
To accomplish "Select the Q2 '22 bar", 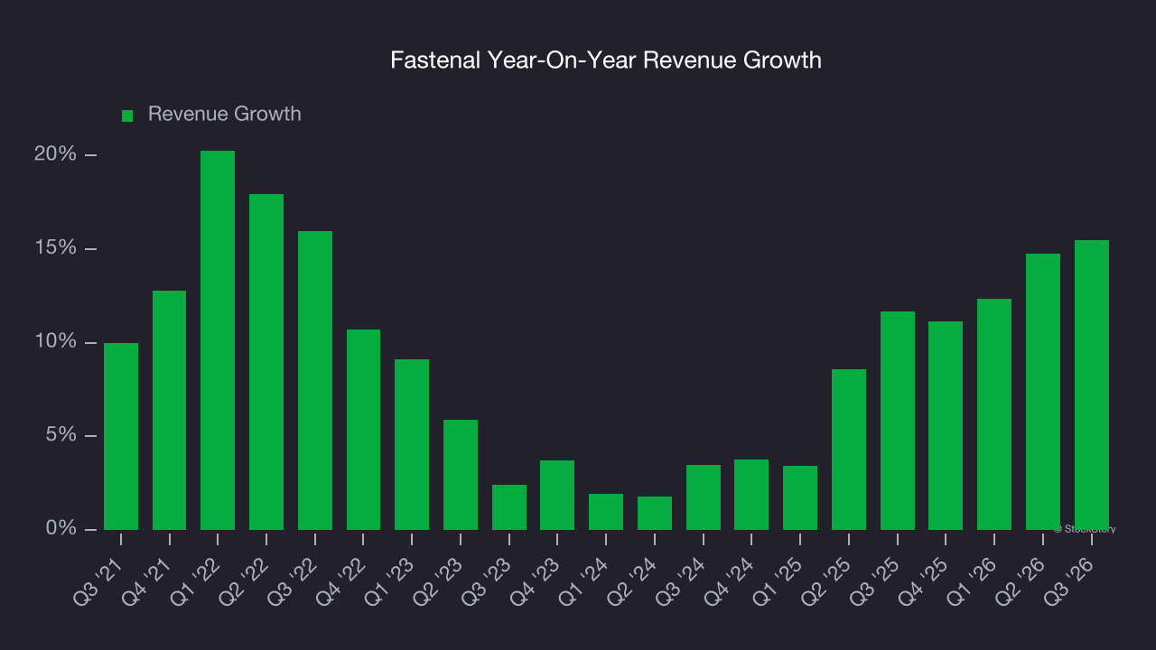I will pyautogui.click(x=266, y=362).
